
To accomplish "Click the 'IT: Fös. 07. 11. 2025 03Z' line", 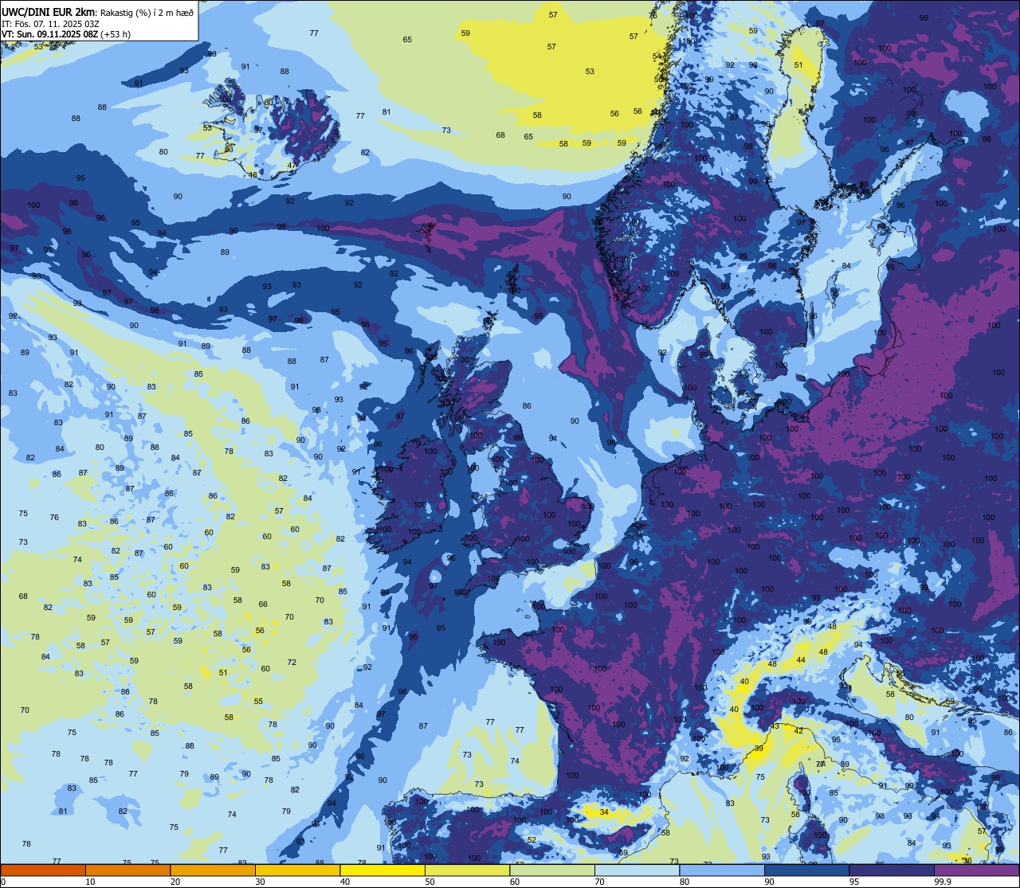I will (50, 23).
